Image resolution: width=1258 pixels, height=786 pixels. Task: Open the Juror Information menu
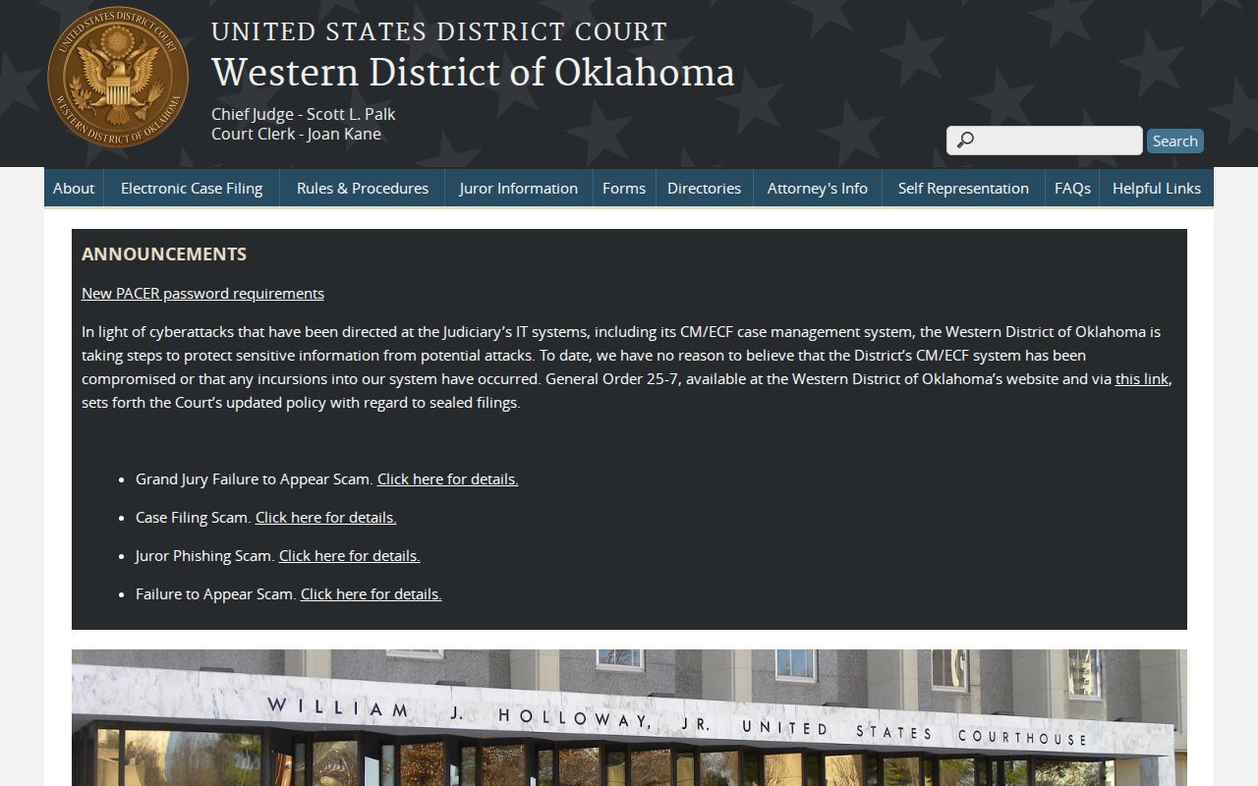click(x=518, y=188)
